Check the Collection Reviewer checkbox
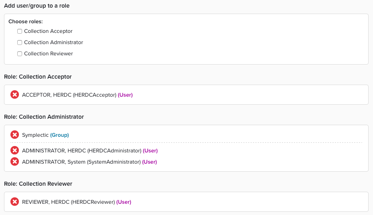This screenshot has height=215, width=373. point(20,54)
